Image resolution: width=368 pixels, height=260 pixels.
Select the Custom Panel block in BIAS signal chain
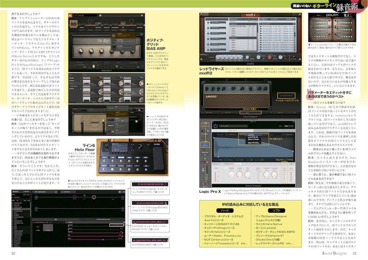pos(74,23)
